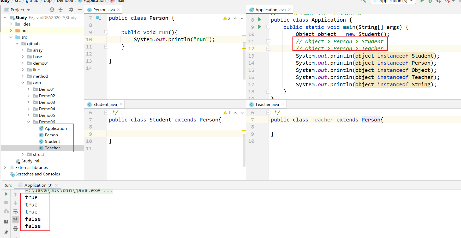Toggle the fold marker at run() method line
Image resolution: width=461 pixels, height=238 pixels.
point(106,32)
